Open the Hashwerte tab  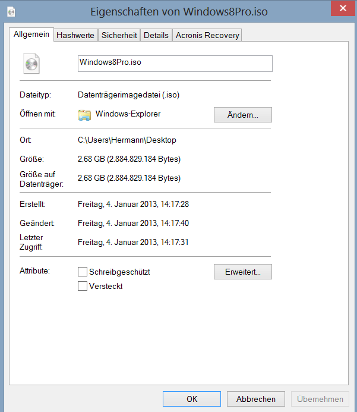(x=75, y=35)
